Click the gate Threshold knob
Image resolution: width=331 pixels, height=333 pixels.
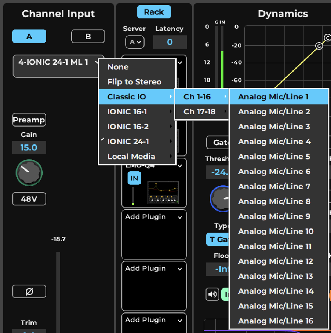[220, 199]
